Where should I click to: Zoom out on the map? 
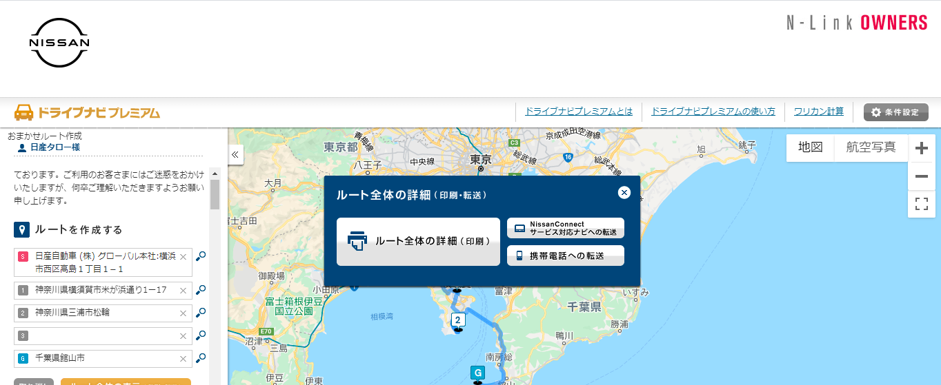pos(921,176)
